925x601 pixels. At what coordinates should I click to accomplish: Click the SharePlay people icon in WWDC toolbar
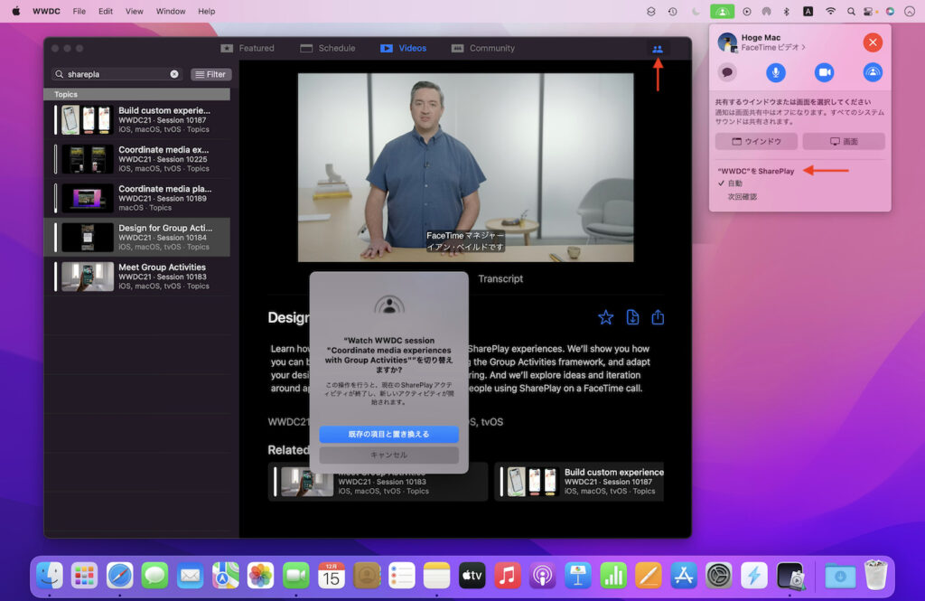click(658, 49)
